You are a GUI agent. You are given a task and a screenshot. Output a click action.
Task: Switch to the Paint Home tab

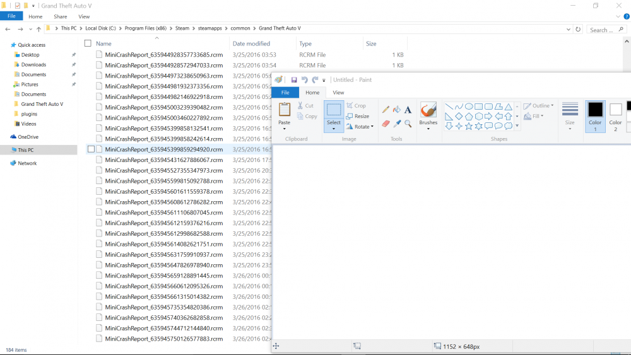(312, 93)
